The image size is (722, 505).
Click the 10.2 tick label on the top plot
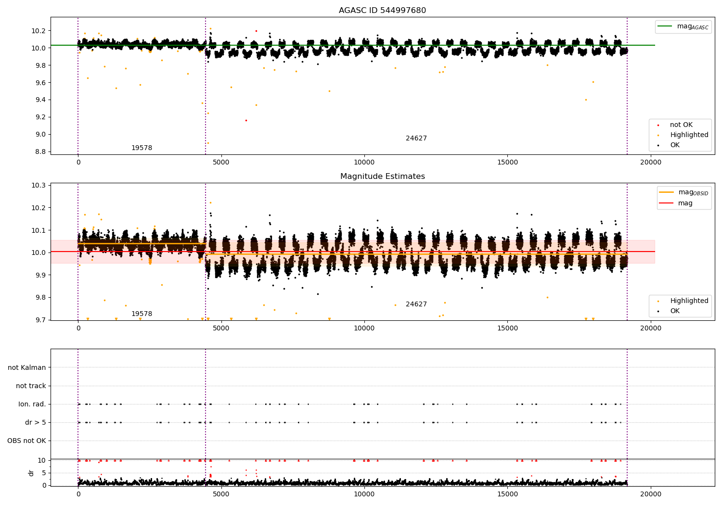(39, 31)
